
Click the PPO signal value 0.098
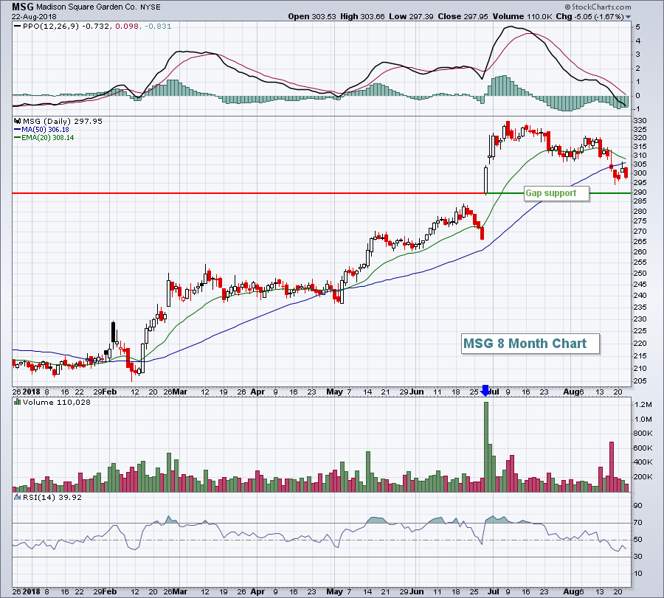127,27
